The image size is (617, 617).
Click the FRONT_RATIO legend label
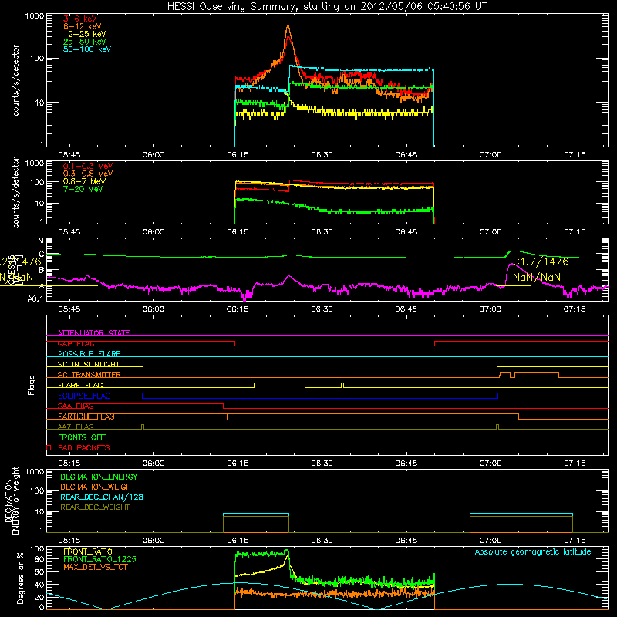pos(88,551)
